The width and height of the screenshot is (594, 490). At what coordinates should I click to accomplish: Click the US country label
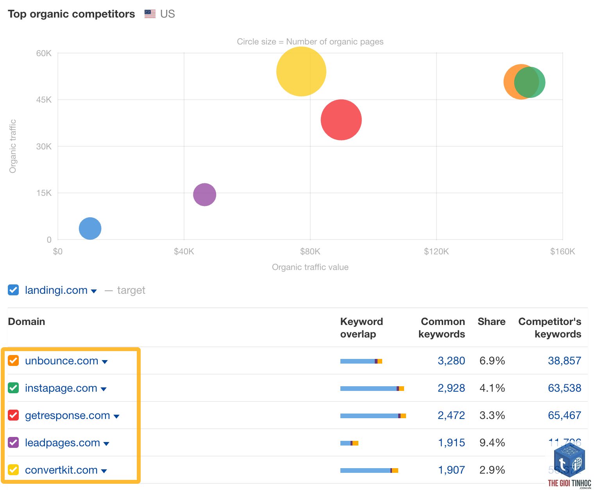168,14
